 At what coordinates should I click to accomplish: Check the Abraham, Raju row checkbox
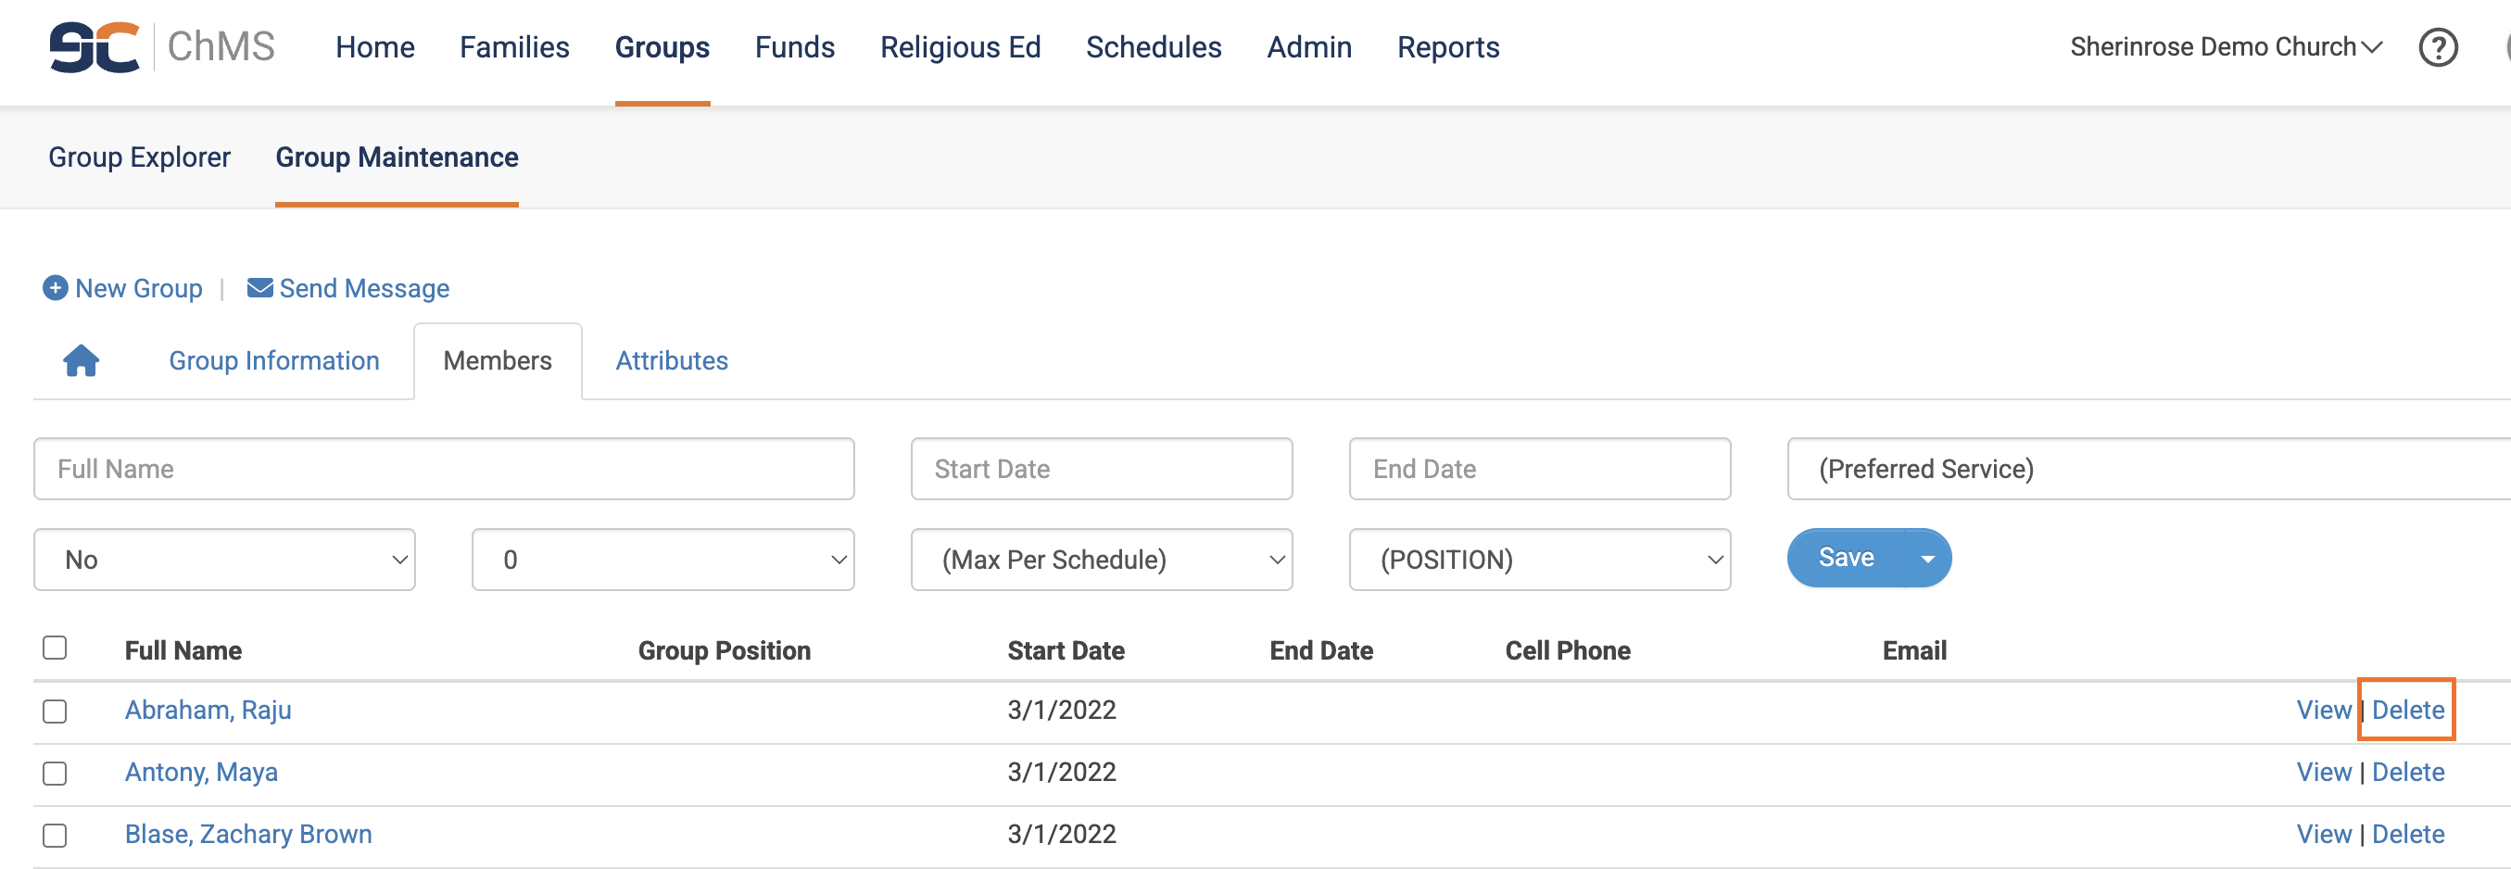click(56, 712)
